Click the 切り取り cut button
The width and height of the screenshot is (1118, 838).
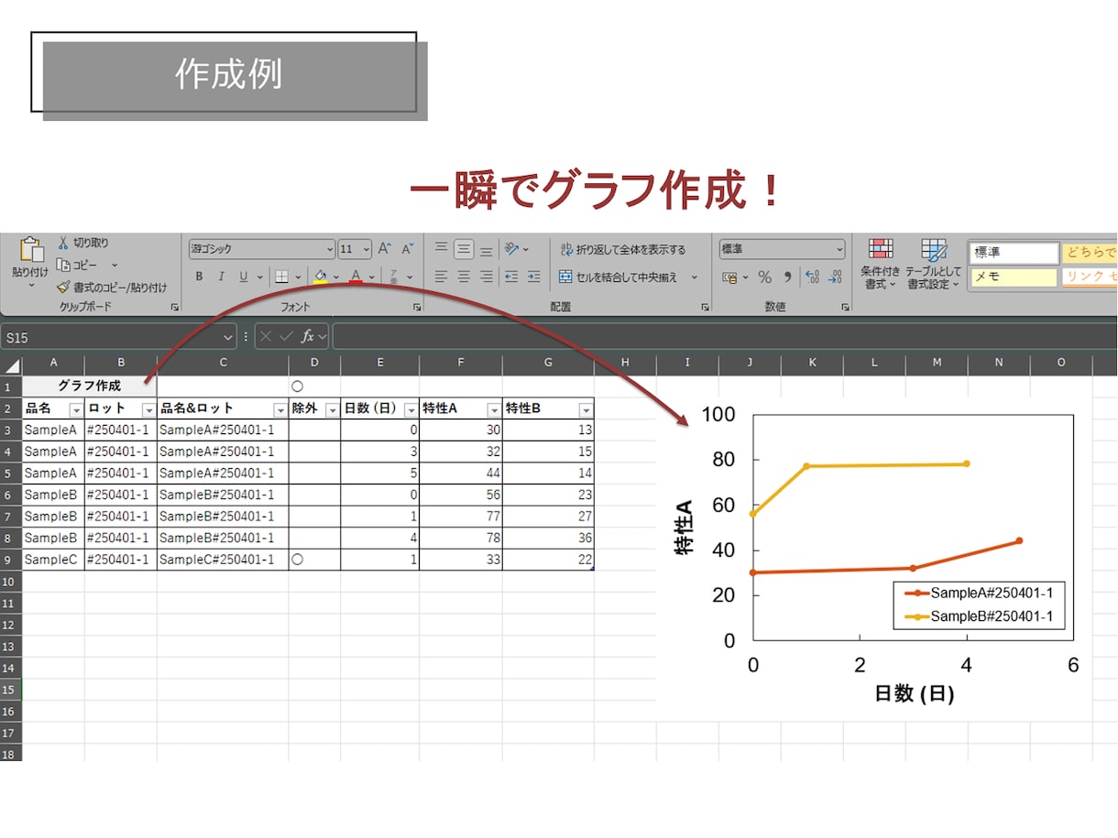point(82,243)
